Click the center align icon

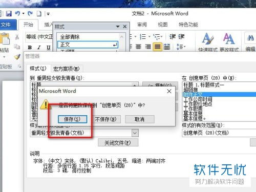(138, 47)
